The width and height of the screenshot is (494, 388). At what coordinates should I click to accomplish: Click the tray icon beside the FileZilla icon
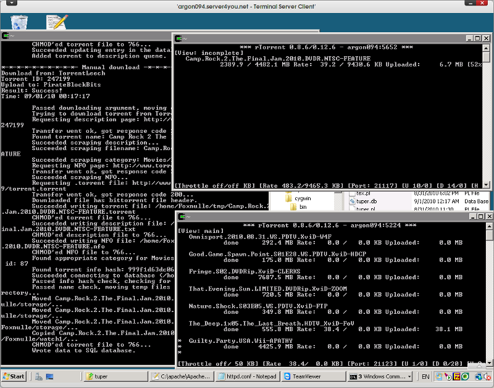click(x=447, y=376)
